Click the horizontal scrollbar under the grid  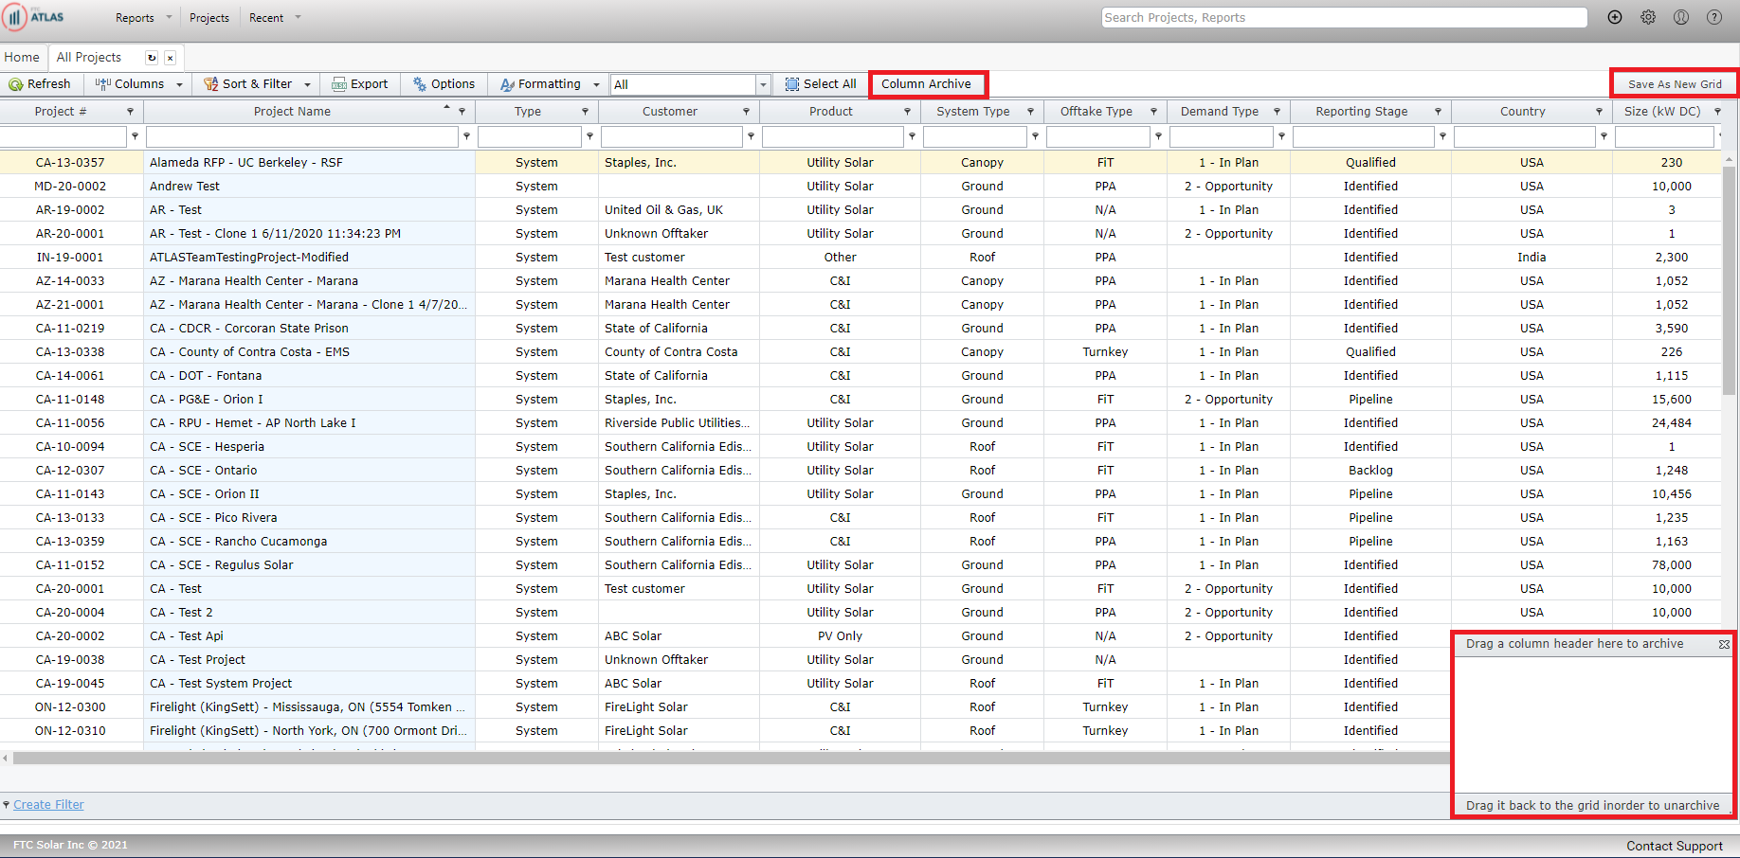(x=730, y=758)
